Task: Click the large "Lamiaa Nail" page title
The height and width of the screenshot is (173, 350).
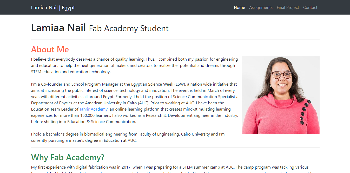Action: [58, 28]
